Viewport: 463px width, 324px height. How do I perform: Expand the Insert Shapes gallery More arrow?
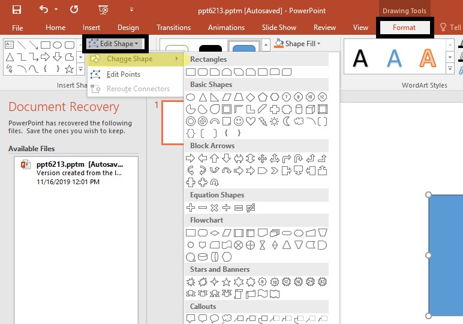(x=80, y=70)
